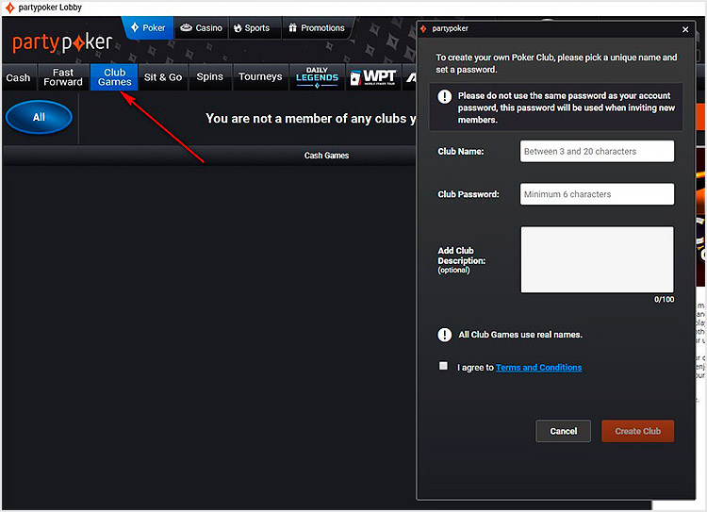The height and width of the screenshot is (512, 707).
Task: Click the warning icon beside real names notice
Action: (x=445, y=335)
